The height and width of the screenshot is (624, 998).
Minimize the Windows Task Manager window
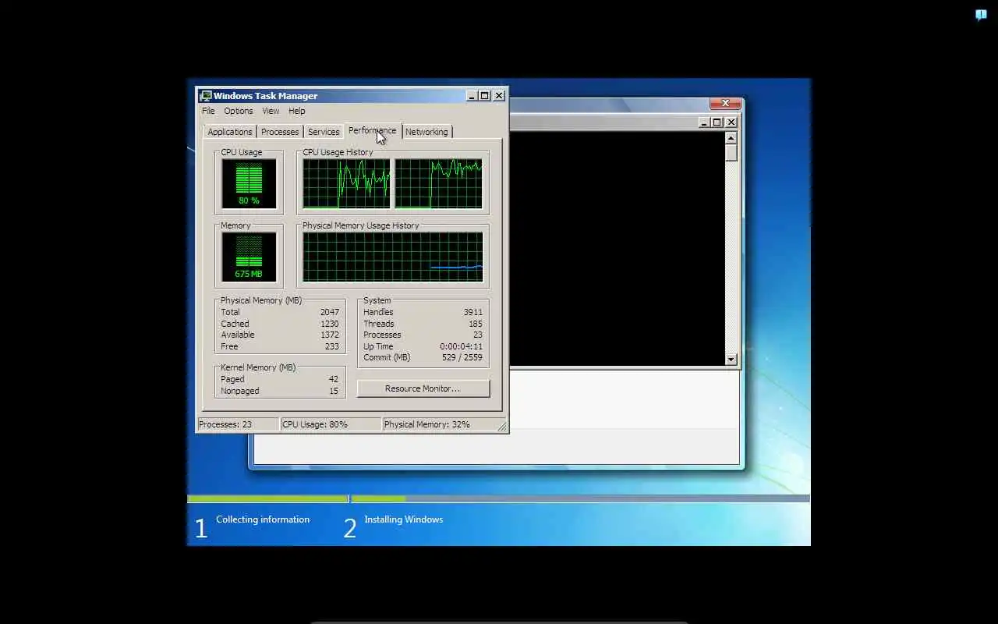472,96
